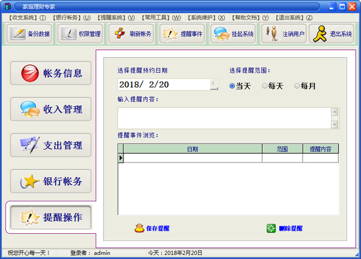This screenshot has width=361, height=259.
Task: Open the 常用工具 menu
Action: pos(162,17)
